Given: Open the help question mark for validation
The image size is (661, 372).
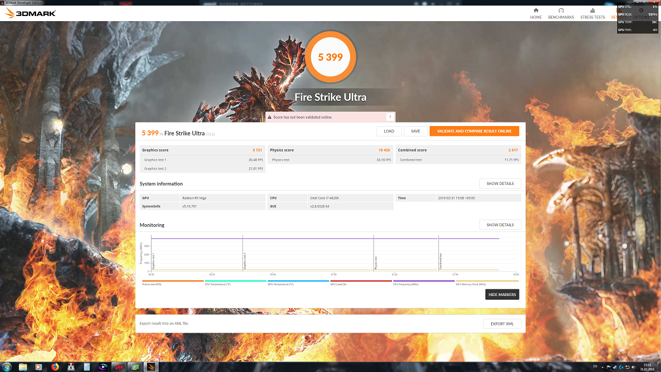Looking at the screenshot, I should click(x=390, y=117).
